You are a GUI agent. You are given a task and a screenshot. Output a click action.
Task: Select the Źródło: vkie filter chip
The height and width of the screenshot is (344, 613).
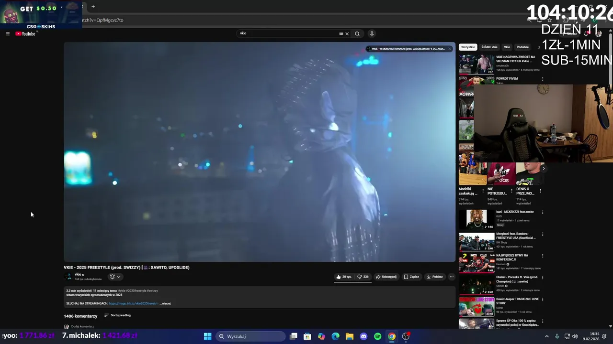click(x=489, y=47)
